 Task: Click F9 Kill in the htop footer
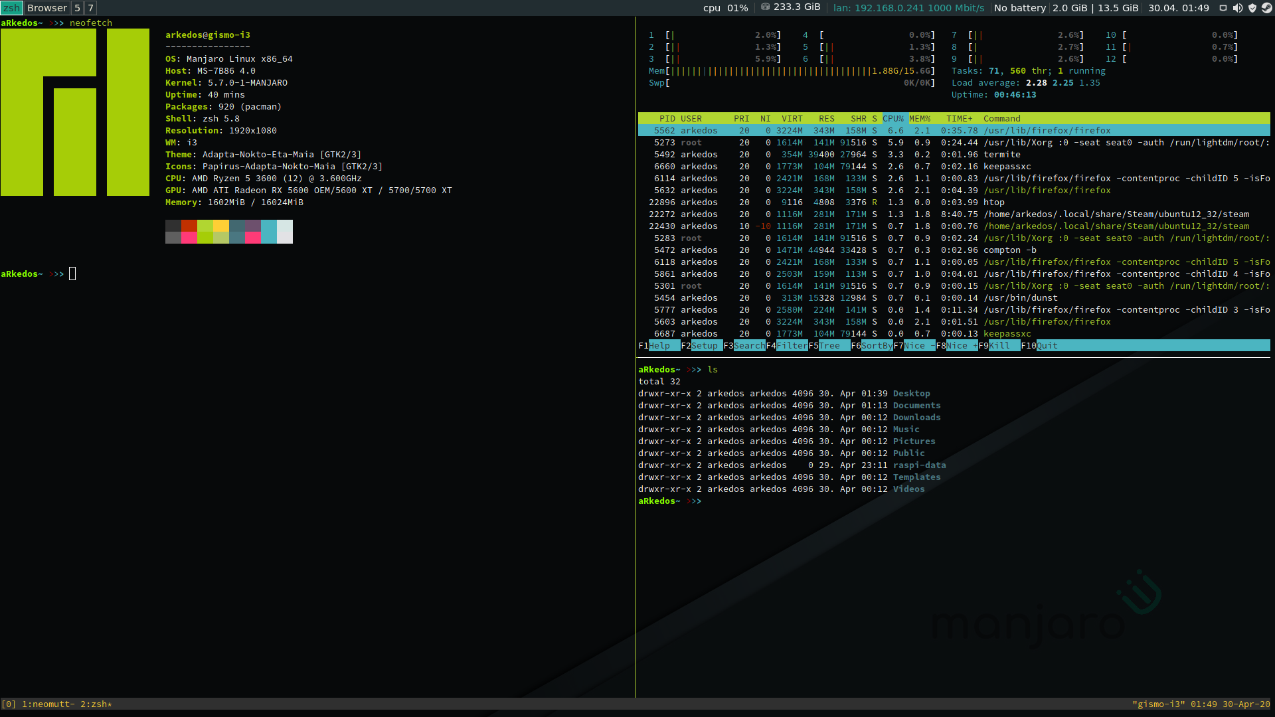(999, 346)
